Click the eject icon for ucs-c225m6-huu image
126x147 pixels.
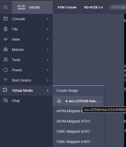[66, 101]
